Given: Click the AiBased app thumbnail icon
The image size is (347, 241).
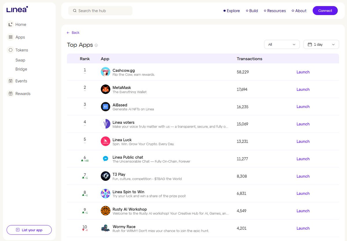Looking at the screenshot, I should point(105,106).
